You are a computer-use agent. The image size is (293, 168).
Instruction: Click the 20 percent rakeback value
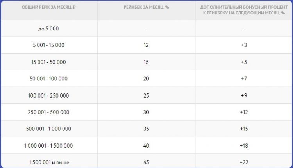146,79
